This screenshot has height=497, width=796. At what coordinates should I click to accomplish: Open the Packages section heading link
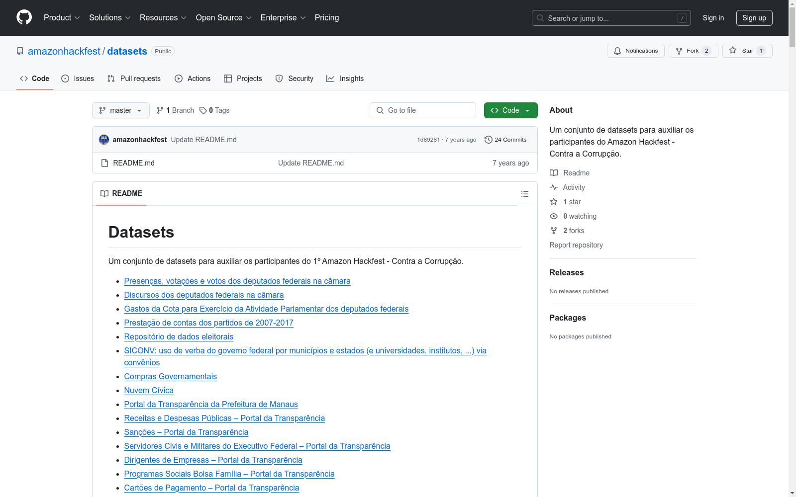tap(568, 318)
